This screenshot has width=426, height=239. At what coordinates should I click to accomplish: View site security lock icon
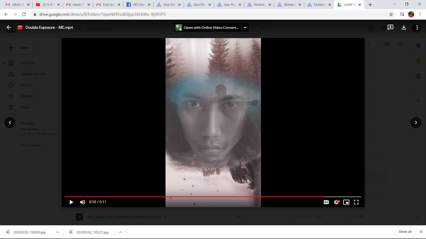(x=35, y=14)
